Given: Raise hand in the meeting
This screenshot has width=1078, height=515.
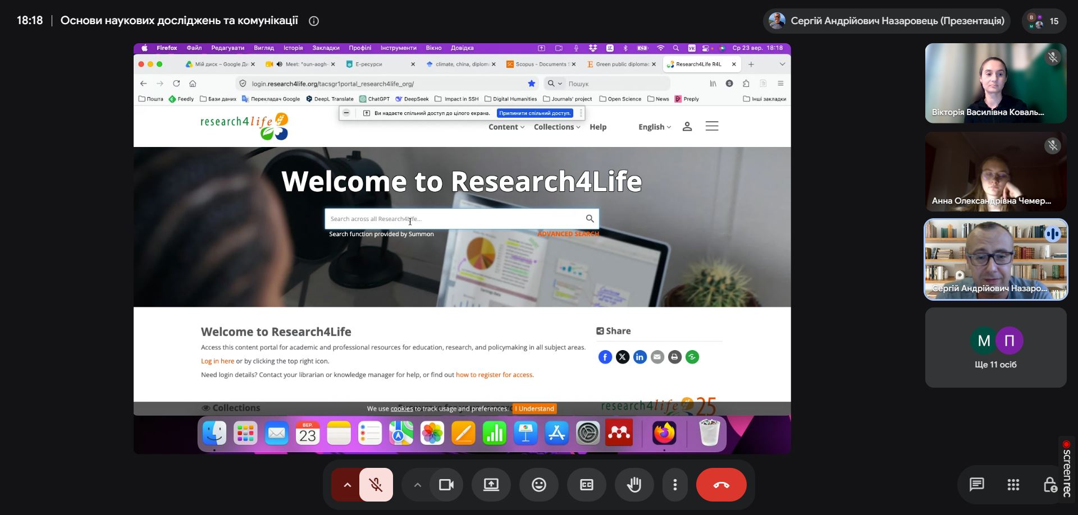Looking at the screenshot, I should [634, 485].
